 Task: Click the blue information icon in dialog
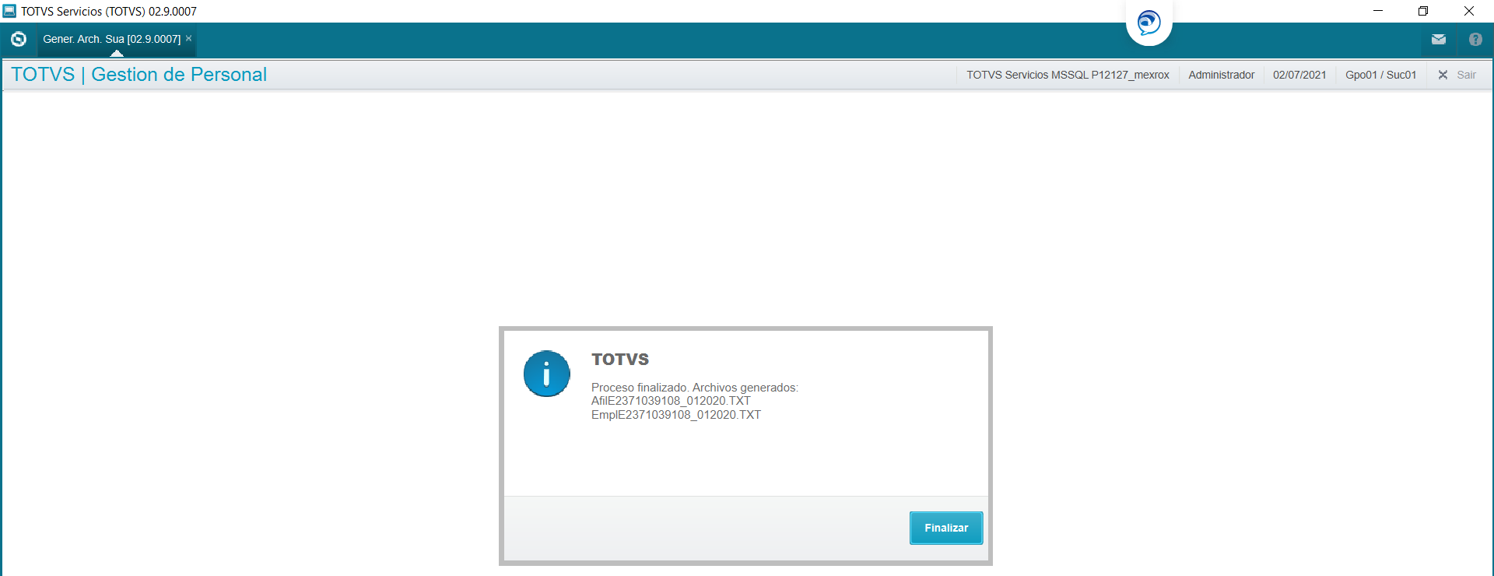coord(546,374)
